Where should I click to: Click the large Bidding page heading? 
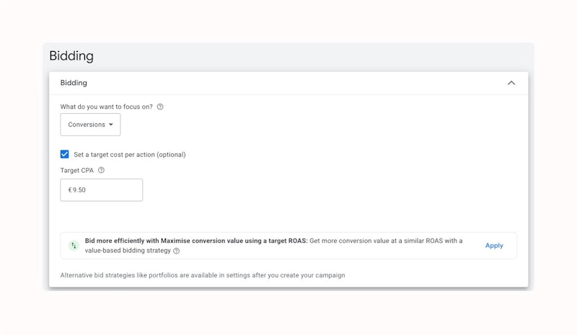(x=71, y=56)
